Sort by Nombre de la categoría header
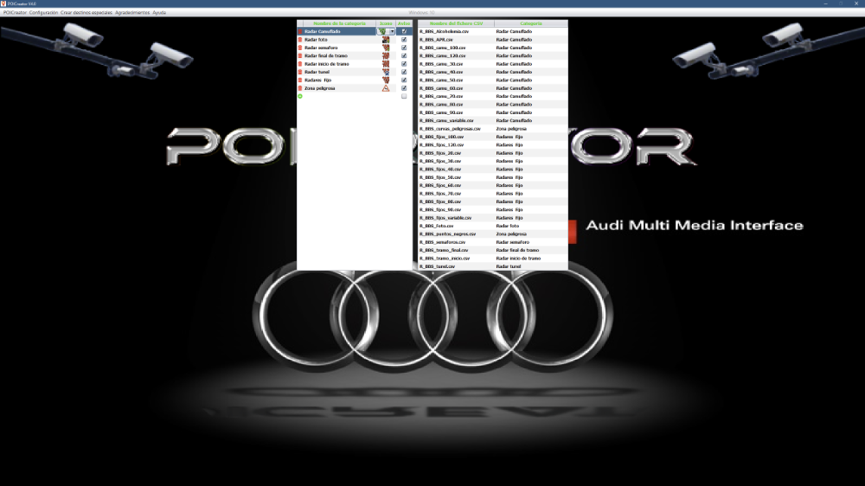The height and width of the screenshot is (486, 865). tap(340, 23)
